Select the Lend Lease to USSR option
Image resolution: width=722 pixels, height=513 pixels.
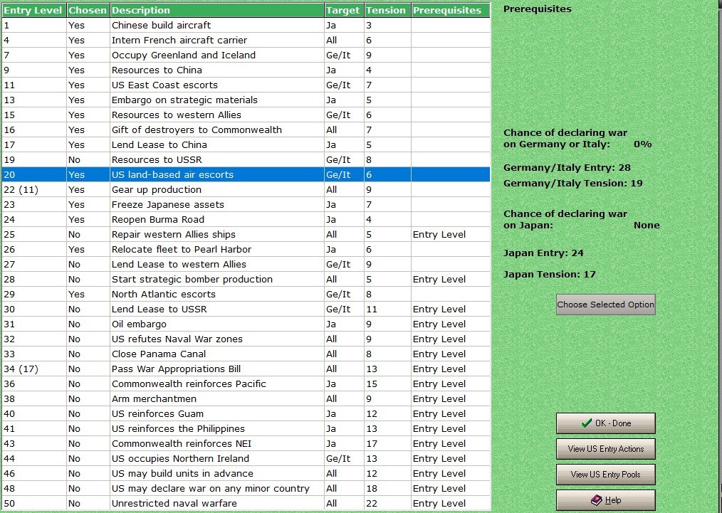pyautogui.click(x=246, y=310)
